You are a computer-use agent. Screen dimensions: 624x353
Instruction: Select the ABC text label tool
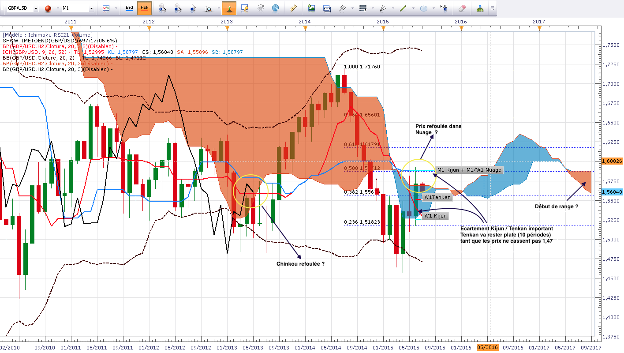[x=444, y=8]
